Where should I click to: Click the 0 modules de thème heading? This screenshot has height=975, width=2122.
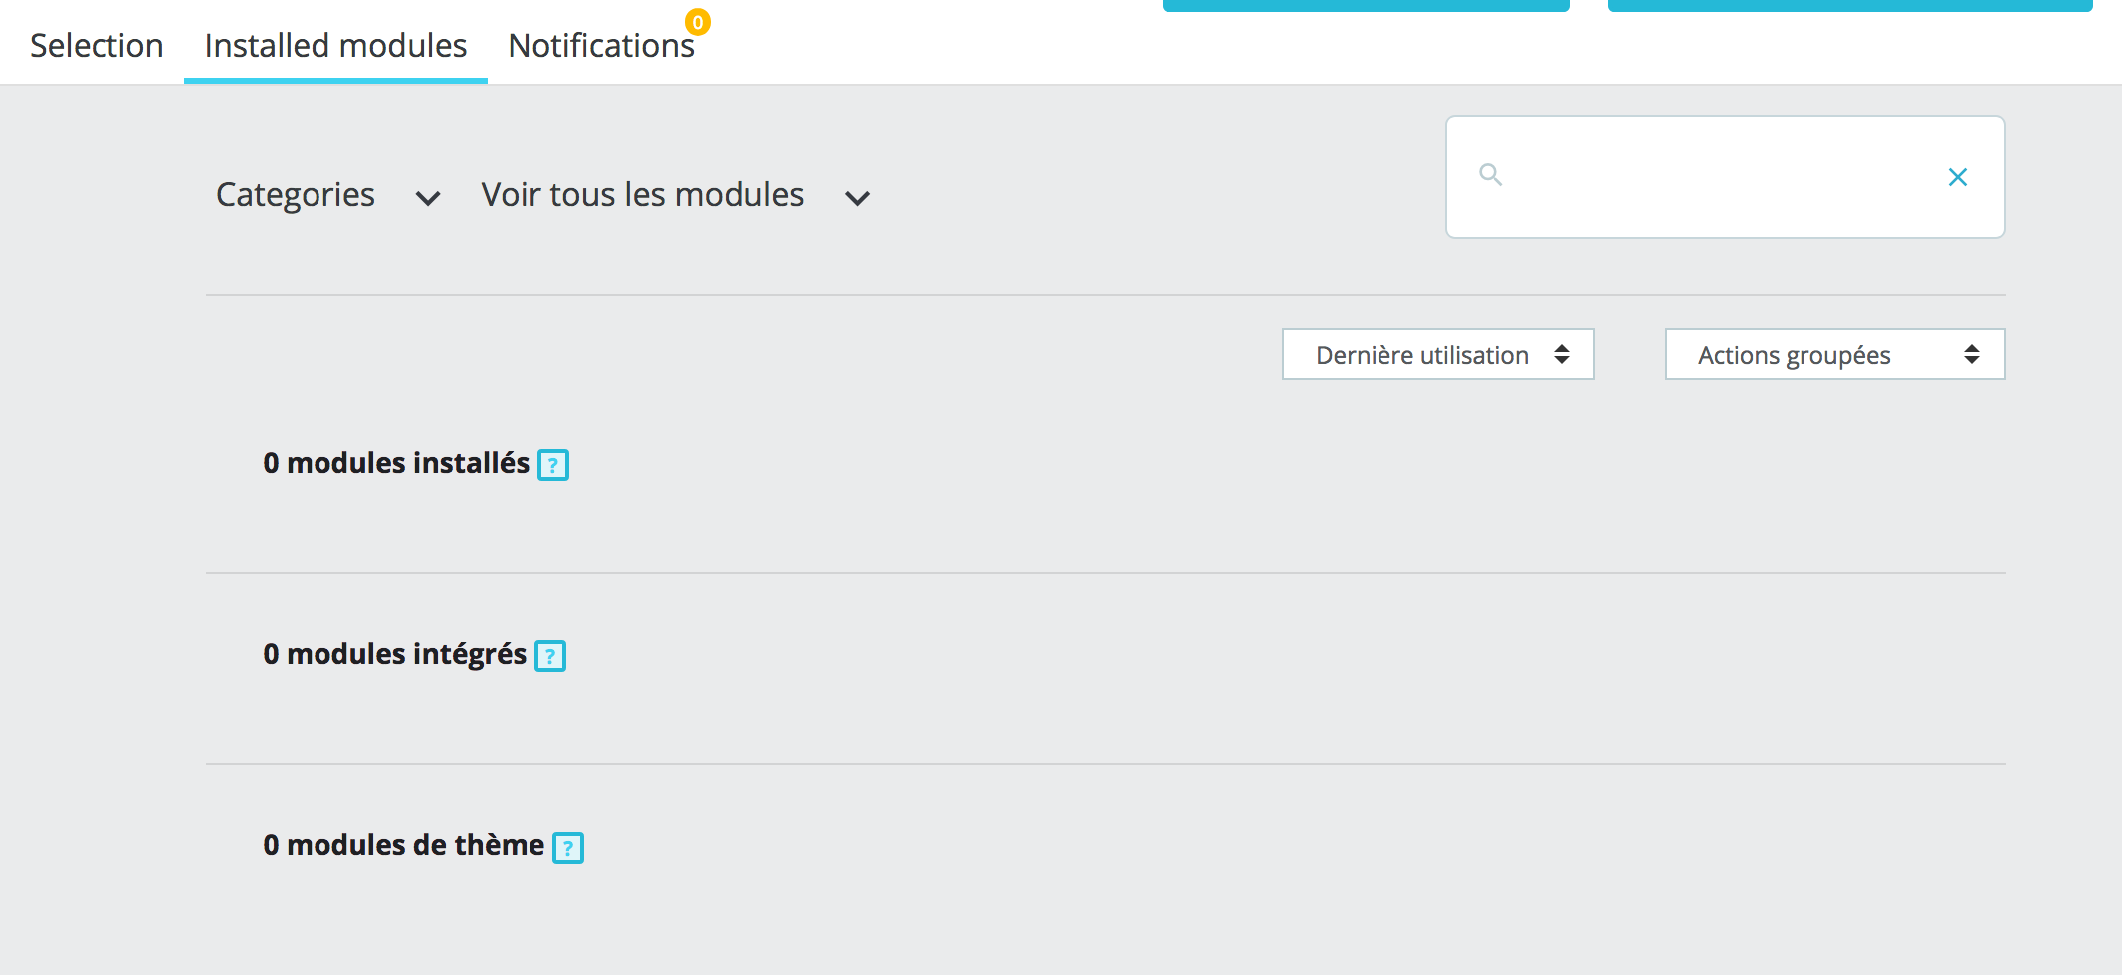tap(403, 845)
